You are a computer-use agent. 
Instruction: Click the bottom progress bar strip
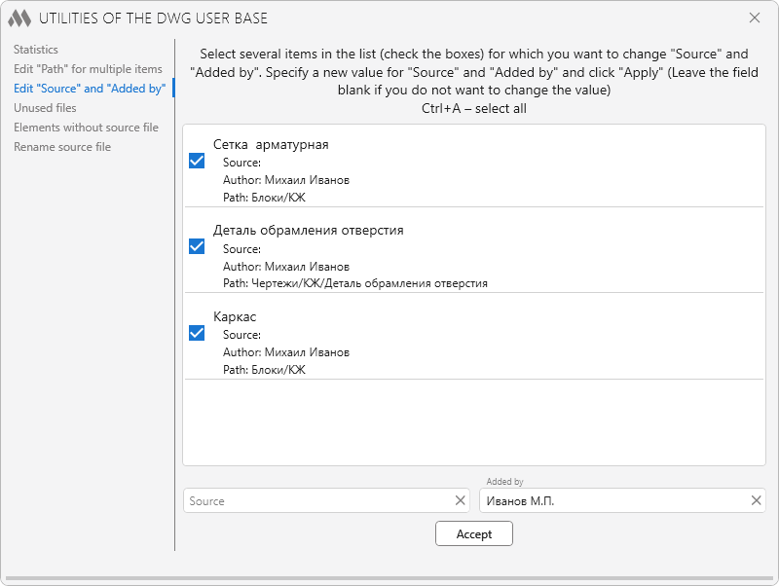coord(389,578)
